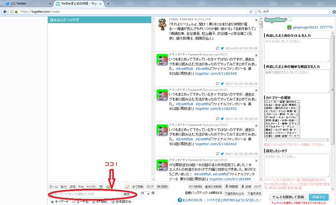Click the bookmark star icon
Screen dimensions: 336x205
pos(334,11)
